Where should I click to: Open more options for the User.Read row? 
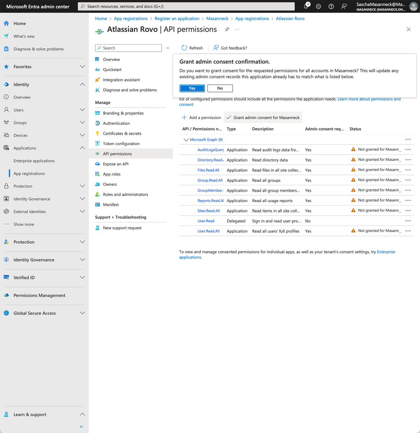tap(408, 221)
